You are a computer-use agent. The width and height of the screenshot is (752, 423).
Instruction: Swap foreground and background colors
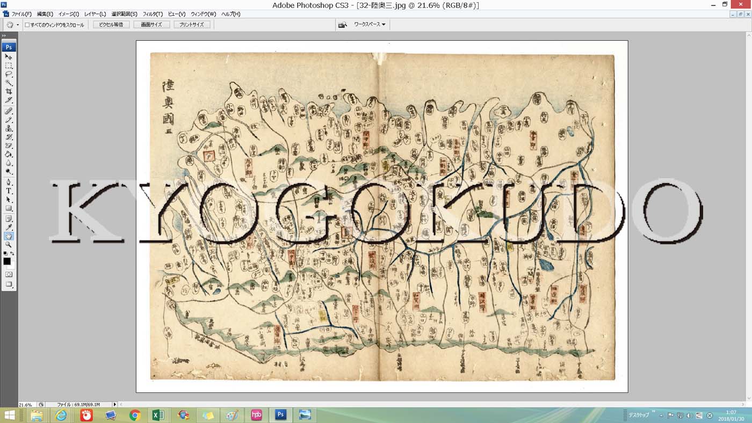click(12, 253)
